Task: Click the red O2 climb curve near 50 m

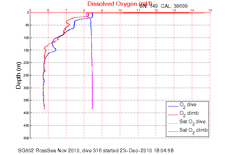Action: coord(68,25)
